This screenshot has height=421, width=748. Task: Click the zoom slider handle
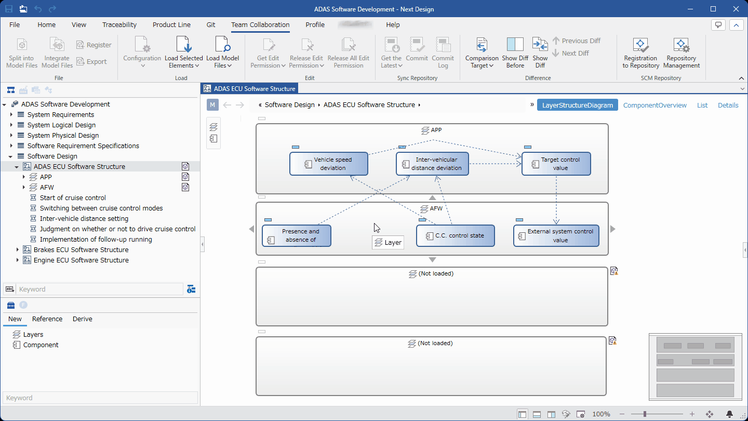tap(645, 414)
